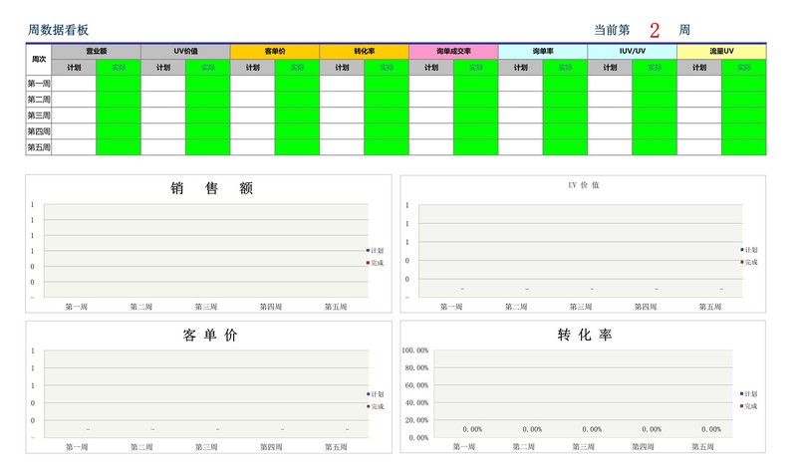Screen dimensions: 797x462
Task: Select the IUV/UV column header
Action: 633,52
